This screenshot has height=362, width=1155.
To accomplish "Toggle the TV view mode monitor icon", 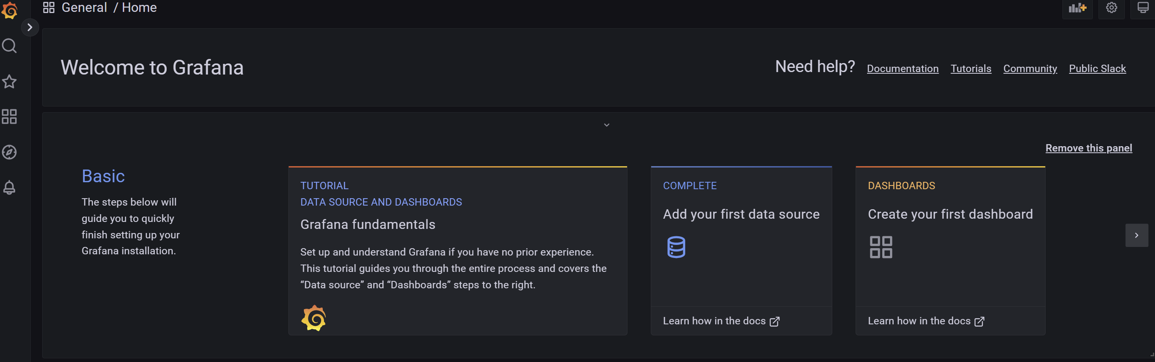I will click(x=1143, y=8).
